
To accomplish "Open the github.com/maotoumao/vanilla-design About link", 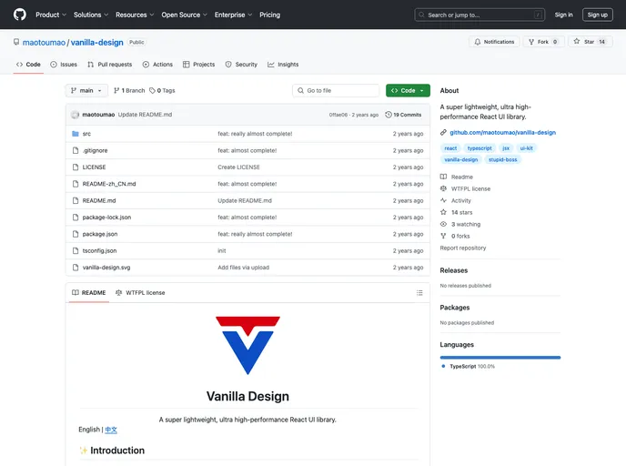I will [x=502, y=133].
